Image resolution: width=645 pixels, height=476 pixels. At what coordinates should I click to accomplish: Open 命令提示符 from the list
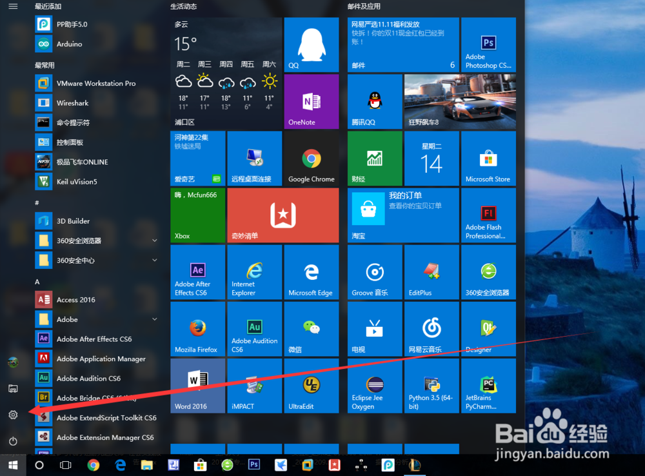pos(97,123)
